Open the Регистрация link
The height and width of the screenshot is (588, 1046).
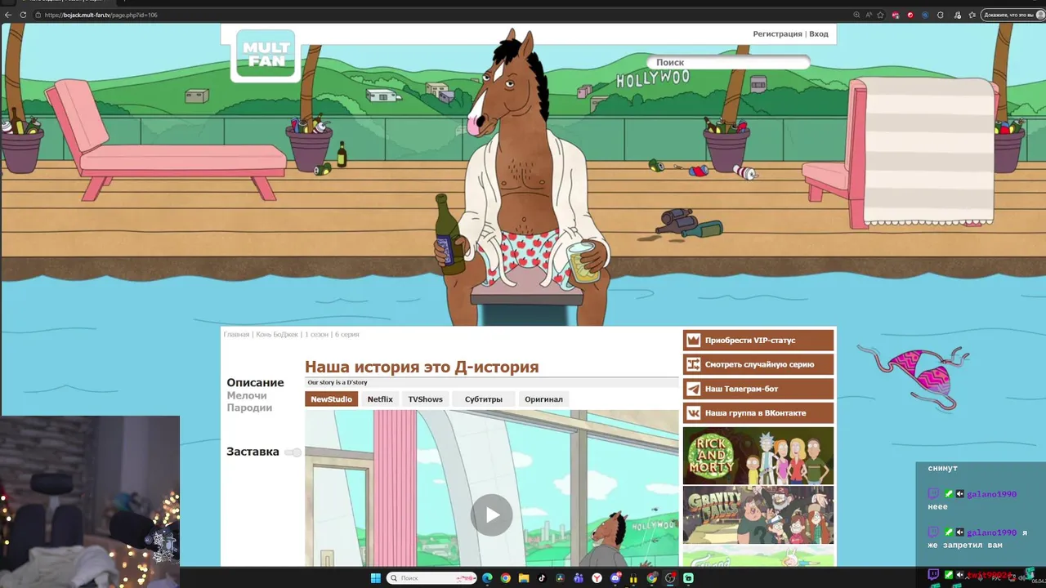coord(777,34)
